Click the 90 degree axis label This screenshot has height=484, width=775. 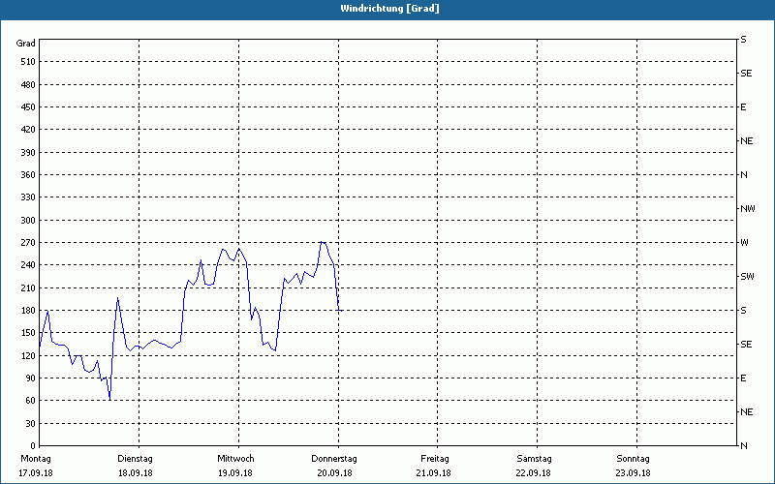click(x=30, y=378)
